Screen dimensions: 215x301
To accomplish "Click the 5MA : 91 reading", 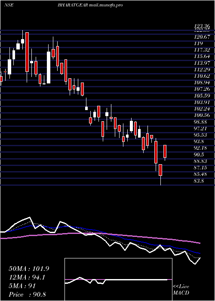I will click(x=22, y=286).
